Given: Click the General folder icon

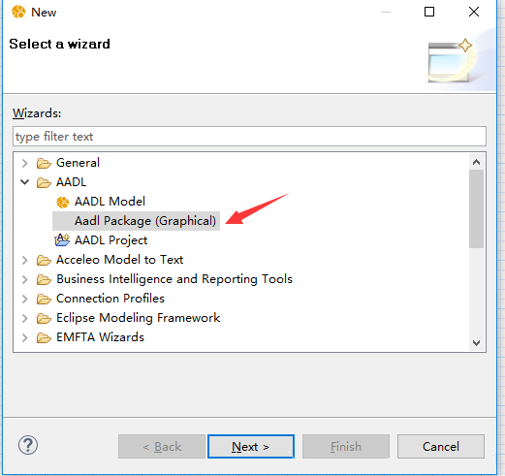Looking at the screenshot, I should coord(44,163).
